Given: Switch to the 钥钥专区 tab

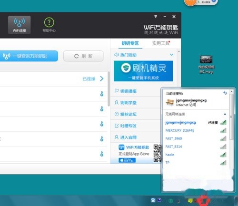Looking at the screenshot, I should (130, 43).
